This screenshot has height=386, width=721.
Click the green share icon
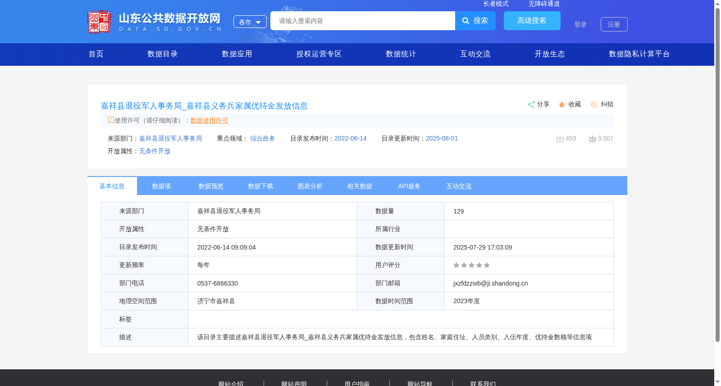tap(531, 104)
